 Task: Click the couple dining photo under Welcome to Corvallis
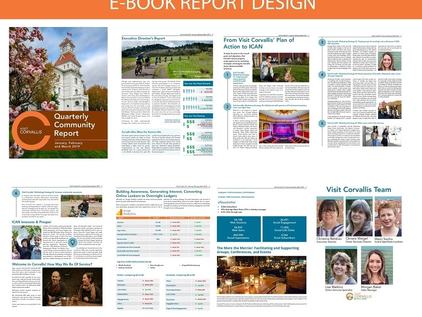point(72,287)
